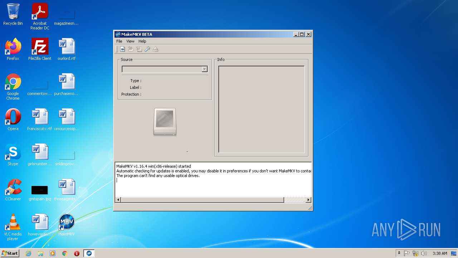
Task: Click the large optical drive image
Action: (165, 122)
